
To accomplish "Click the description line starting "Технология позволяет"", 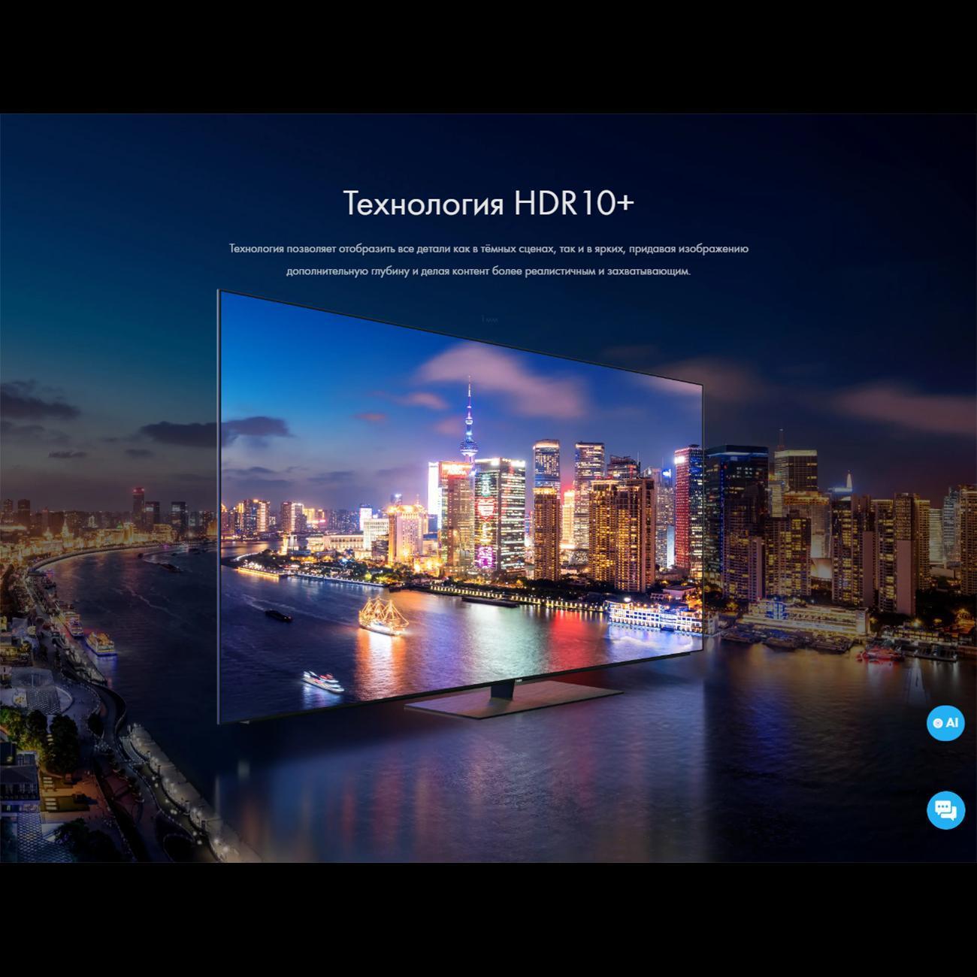I will coord(488,249).
